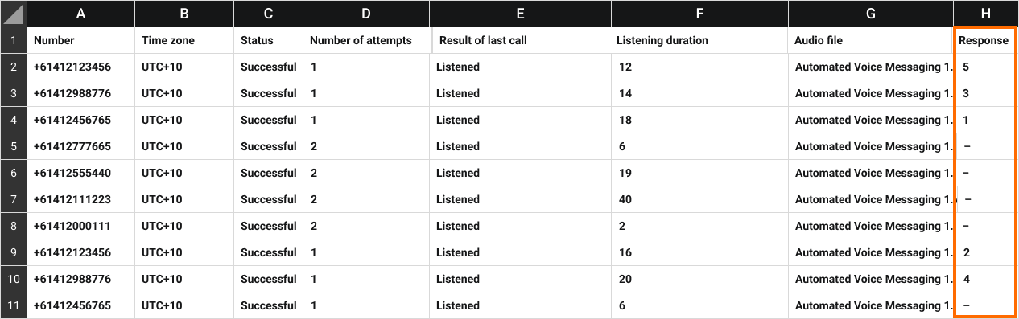This screenshot has height=319, width=1019.
Task: Select the Audio file header cell
Action: pos(871,40)
